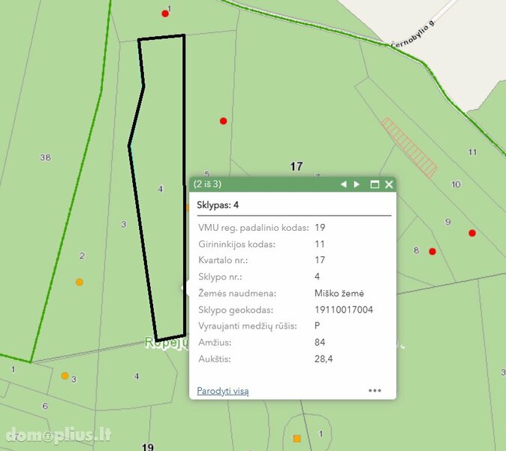Go to the previous feature in popup
The width and height of the screenshot is (506, 451).
point(344,184)
